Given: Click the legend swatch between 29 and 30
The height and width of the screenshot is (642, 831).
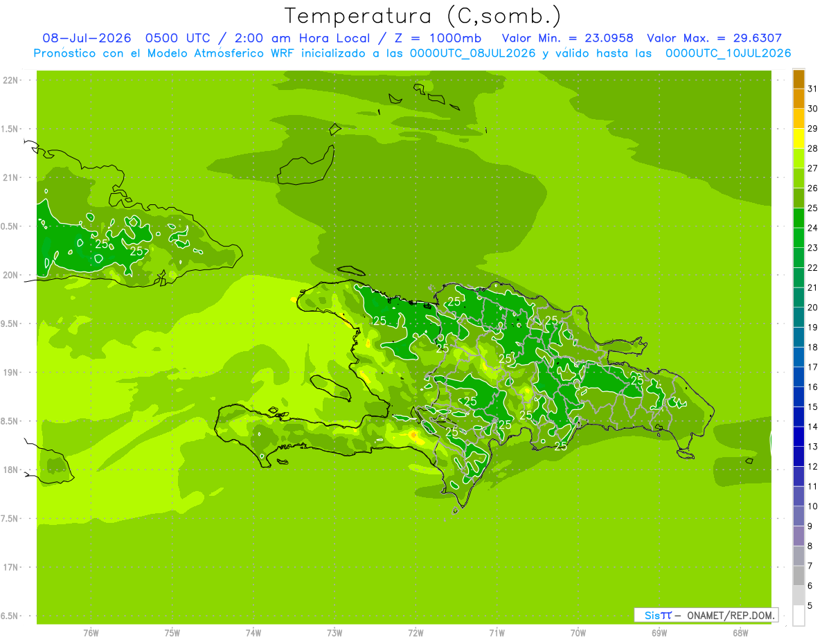Looking at the screenshot, I should coord(798,118).
